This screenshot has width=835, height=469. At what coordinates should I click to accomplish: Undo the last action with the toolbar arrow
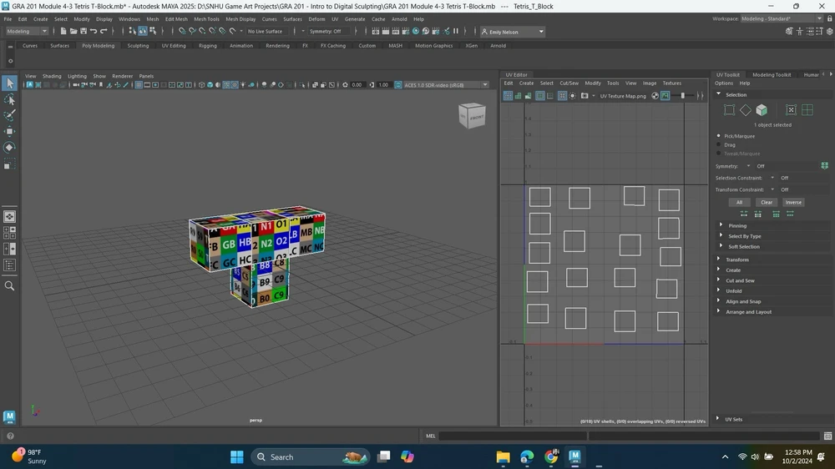[x=94, y=32]
